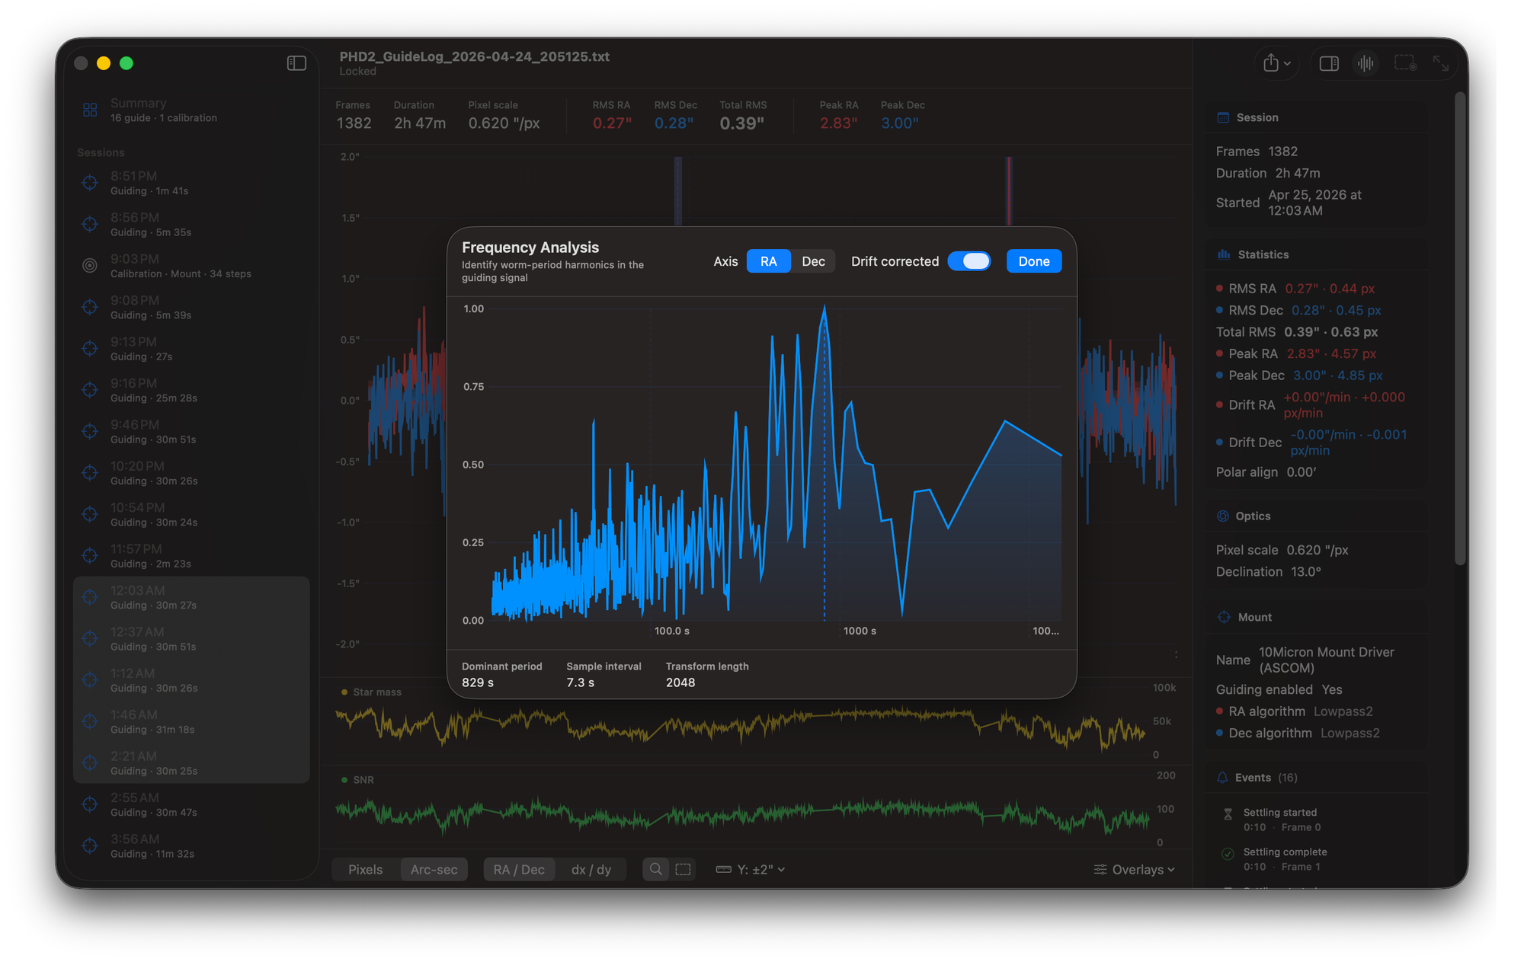Switch the units to Pixels
The image size is (1524, 962).
pos(366,869)
